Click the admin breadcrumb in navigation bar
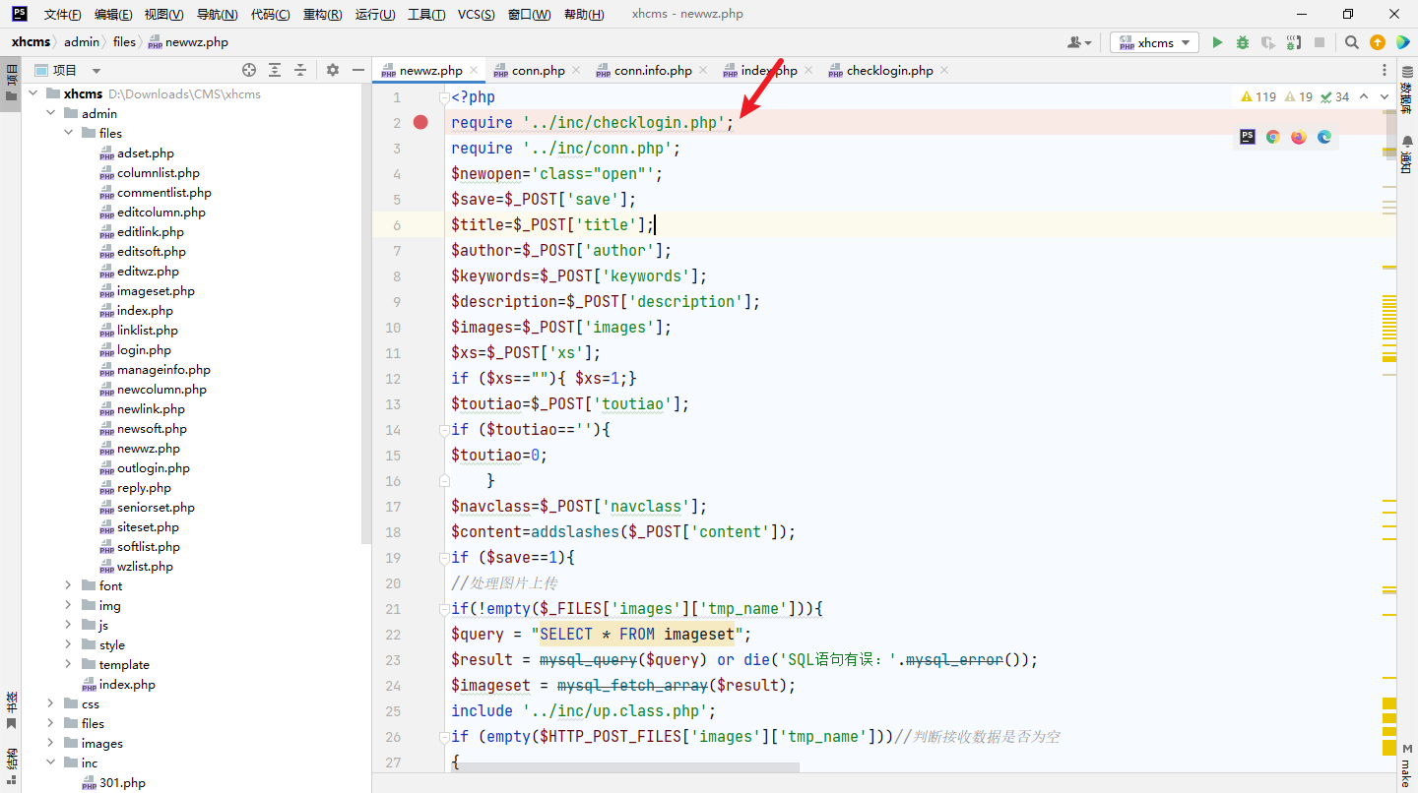This screenshot has height=793, width=1418. [x=82, y=42]
